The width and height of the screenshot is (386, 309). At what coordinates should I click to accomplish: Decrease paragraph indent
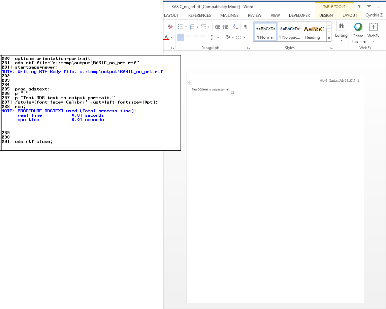pos(218,27)
